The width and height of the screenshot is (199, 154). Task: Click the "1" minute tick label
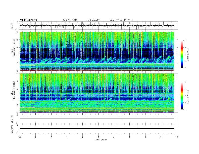click(36, 137)
